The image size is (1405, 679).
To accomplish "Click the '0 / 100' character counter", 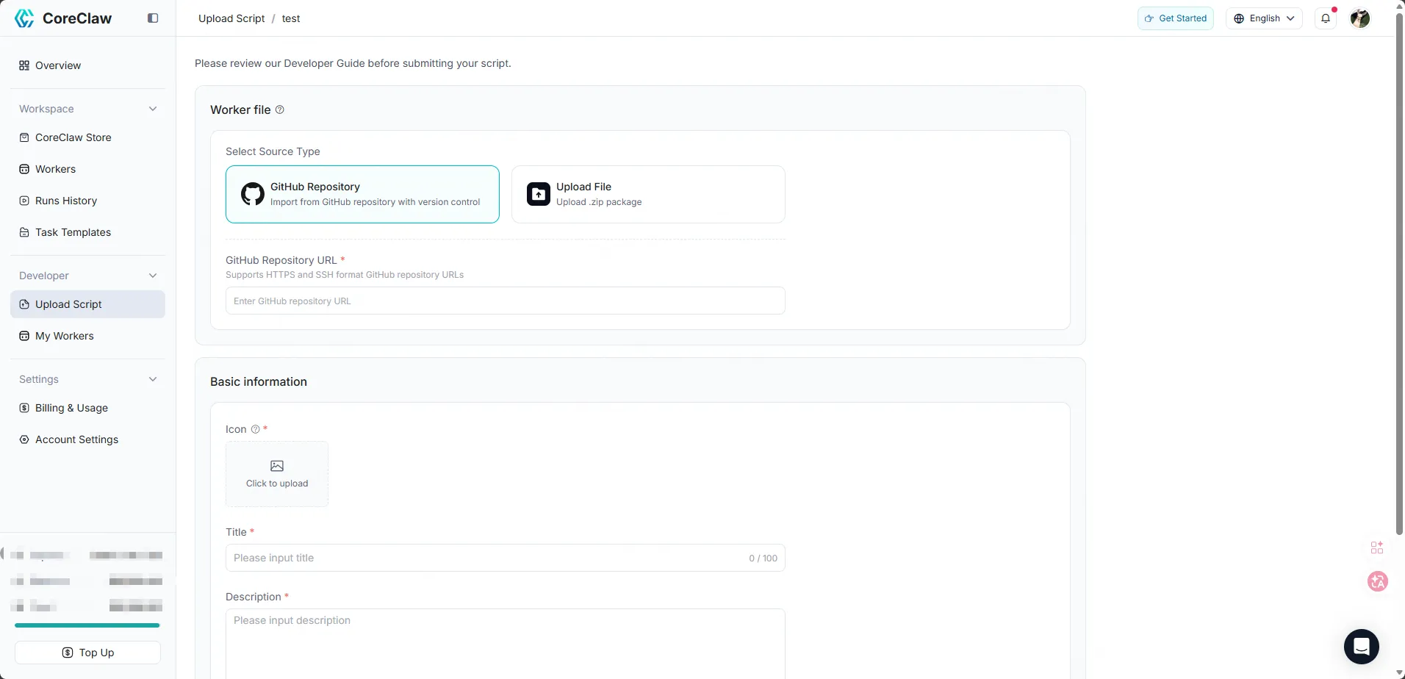I will (763, 558).
